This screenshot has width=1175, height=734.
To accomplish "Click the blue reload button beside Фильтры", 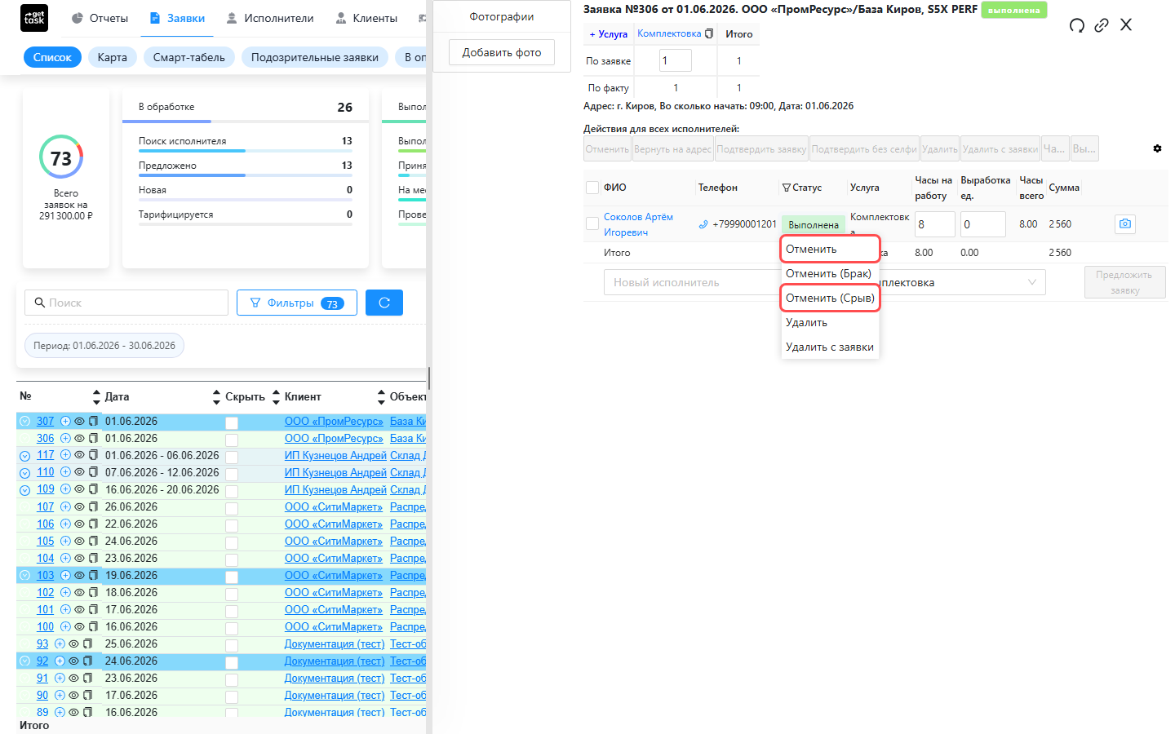I will pos(384,303).
